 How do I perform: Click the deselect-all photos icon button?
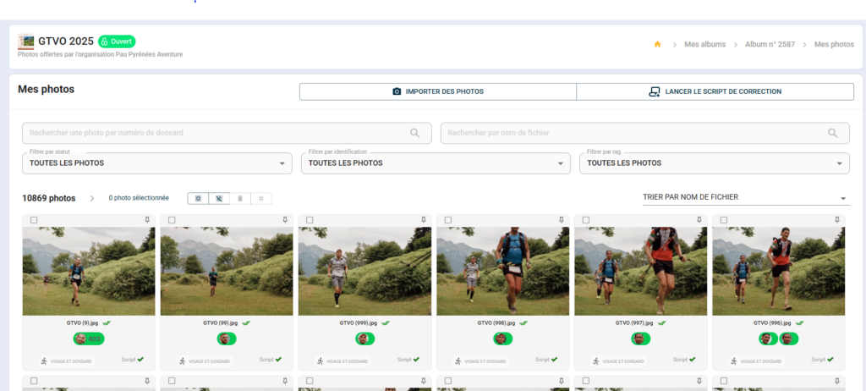coord(219,198)
